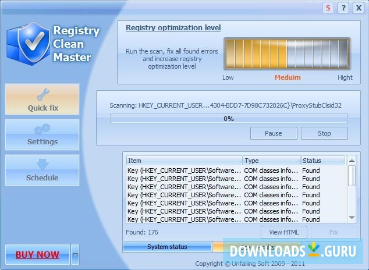The image size is (369, 270).
Task: Click the Hight level label
Action: [345, 77]
